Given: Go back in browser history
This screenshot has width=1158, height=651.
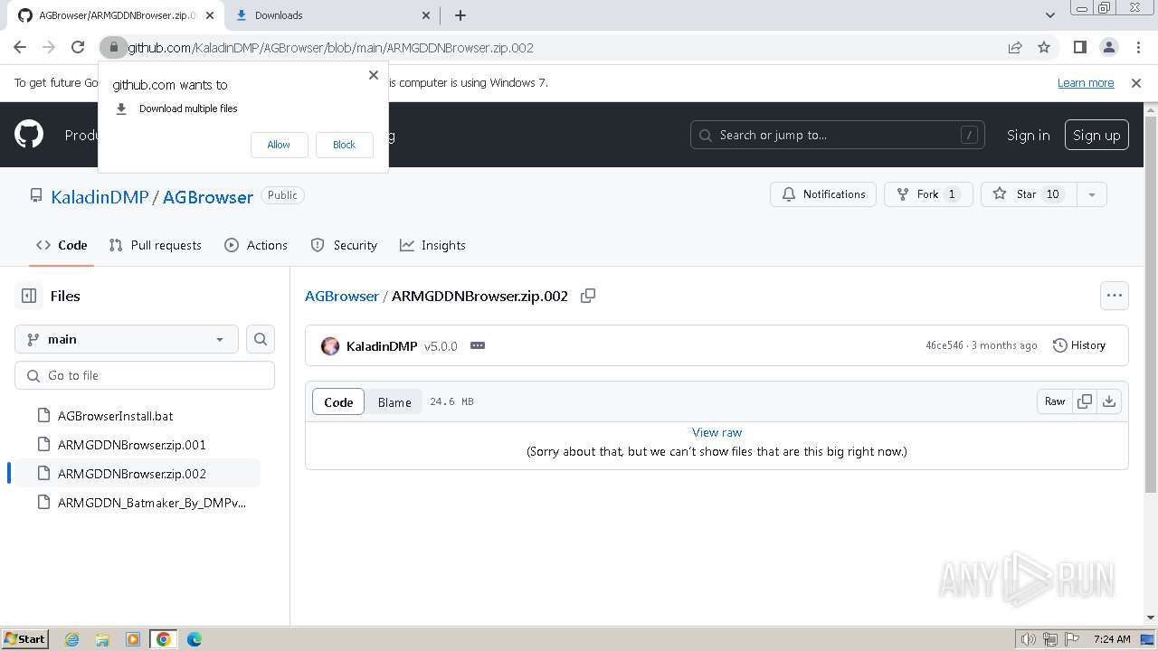Looking at the screenshot, I should [x=20, y=47].
